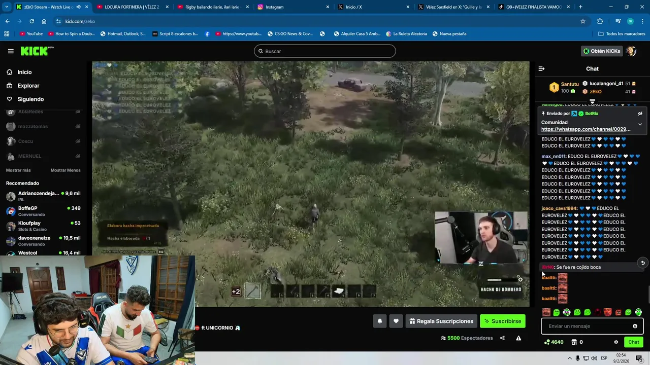Open recommended channel BoffeGP
This screenshot has width=650, height=365.
pyautogui.click(x=43, y=211)
